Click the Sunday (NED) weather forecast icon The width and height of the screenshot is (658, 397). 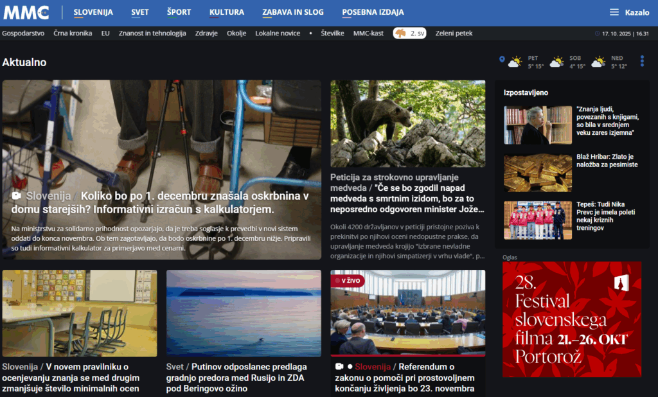coord(598,62)
